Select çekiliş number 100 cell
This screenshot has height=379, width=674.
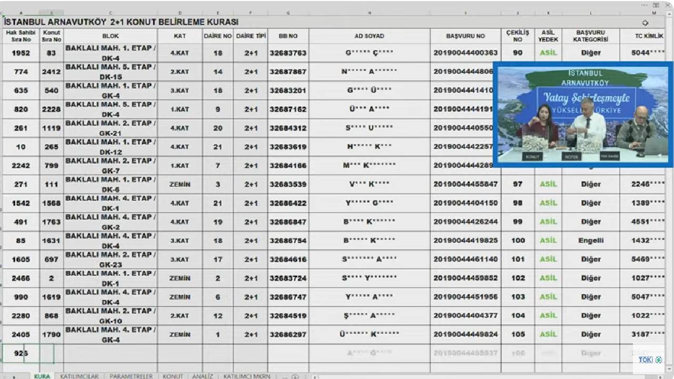518,241
